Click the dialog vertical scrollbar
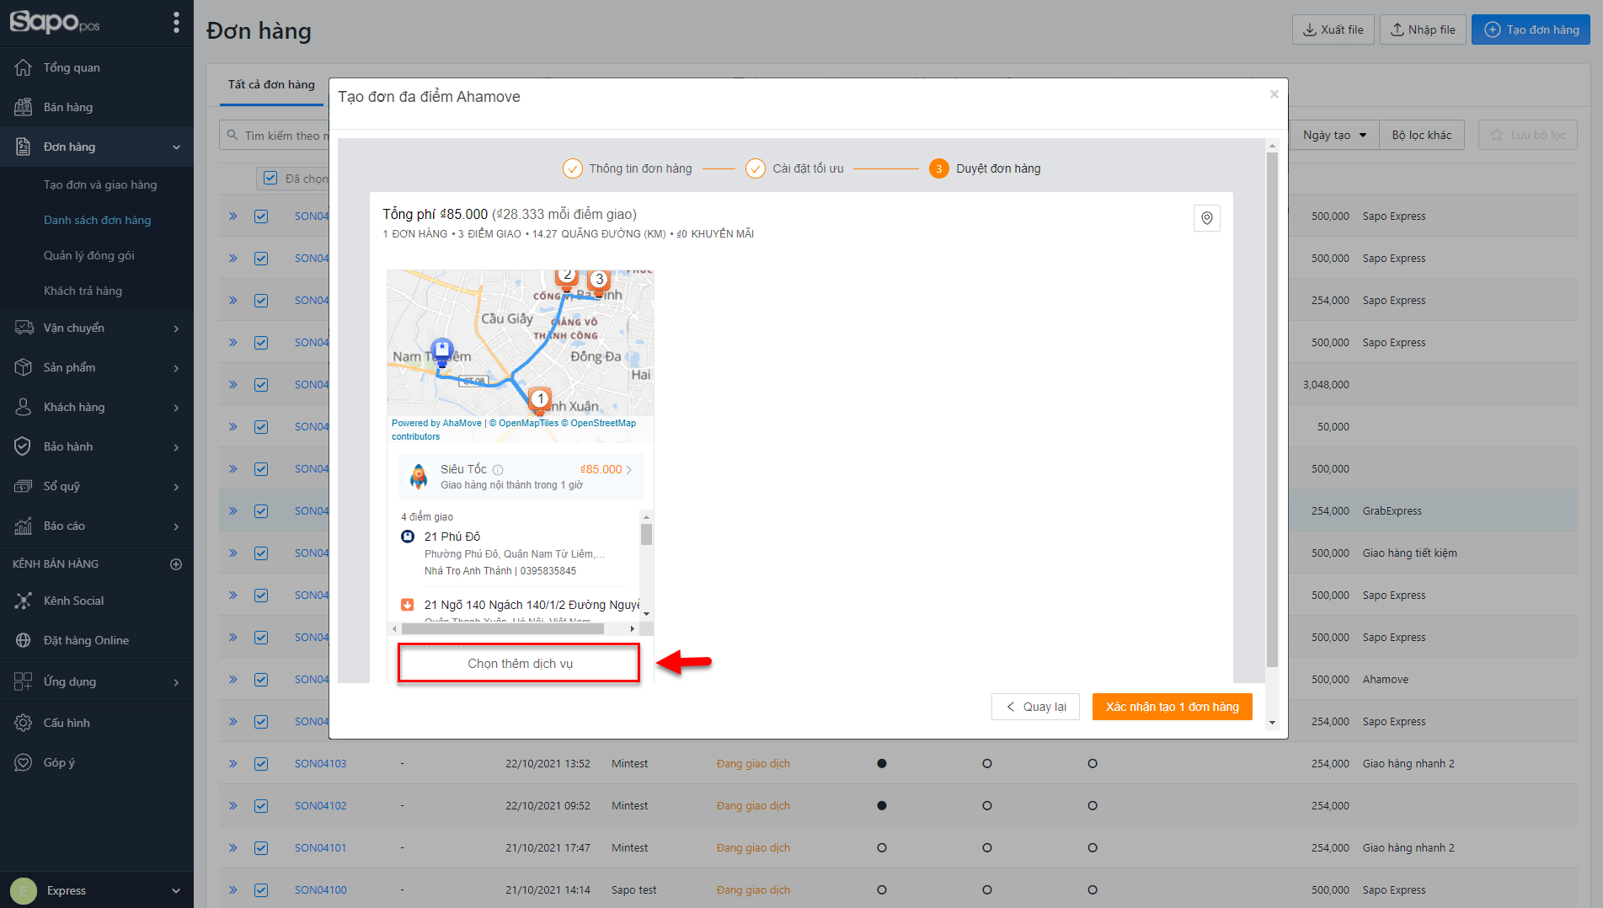Image resolution: width=1603 pixels, height=908 pixels. tap(1272, 409)
